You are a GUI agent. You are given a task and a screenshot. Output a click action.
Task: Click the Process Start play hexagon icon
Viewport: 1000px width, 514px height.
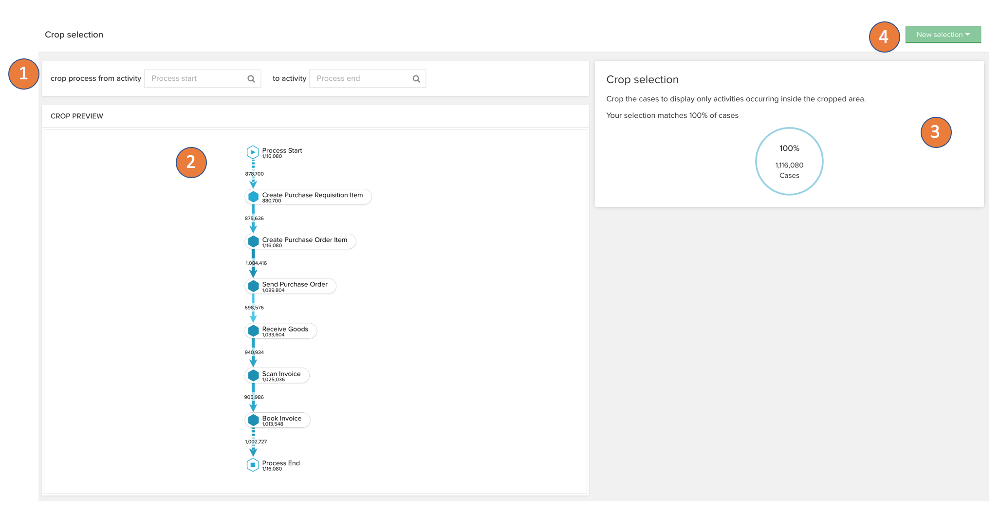(x=253, y=152)
